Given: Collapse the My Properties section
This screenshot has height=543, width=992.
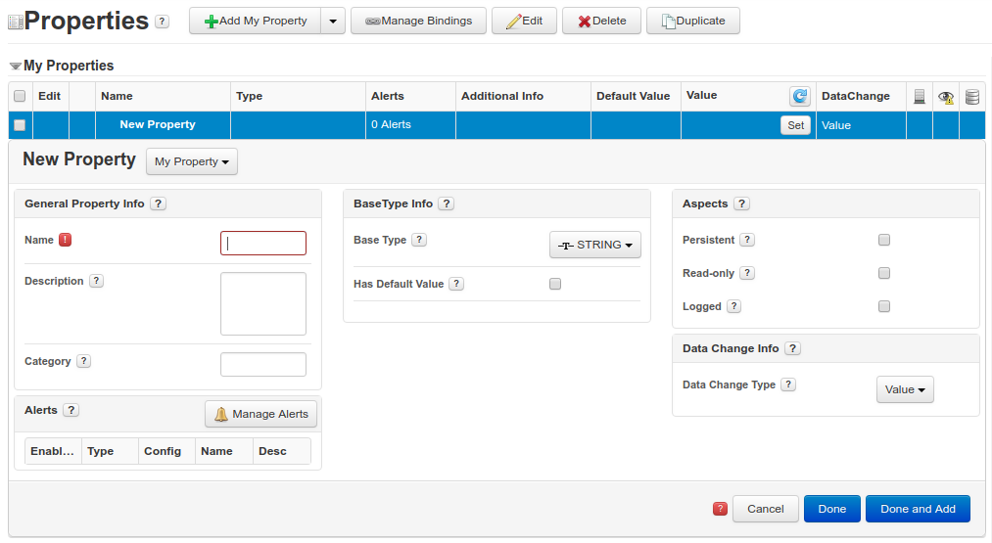Looking at the screenshot, I should 16,67.
